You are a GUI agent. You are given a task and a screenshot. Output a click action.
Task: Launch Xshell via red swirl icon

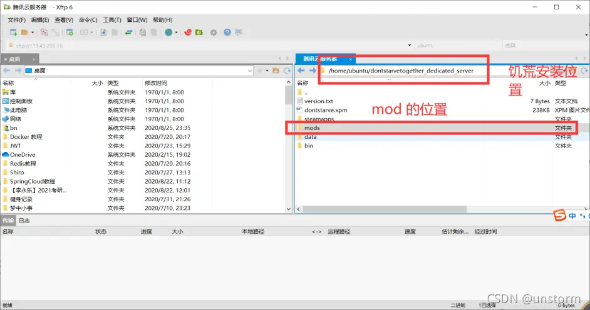188,32
